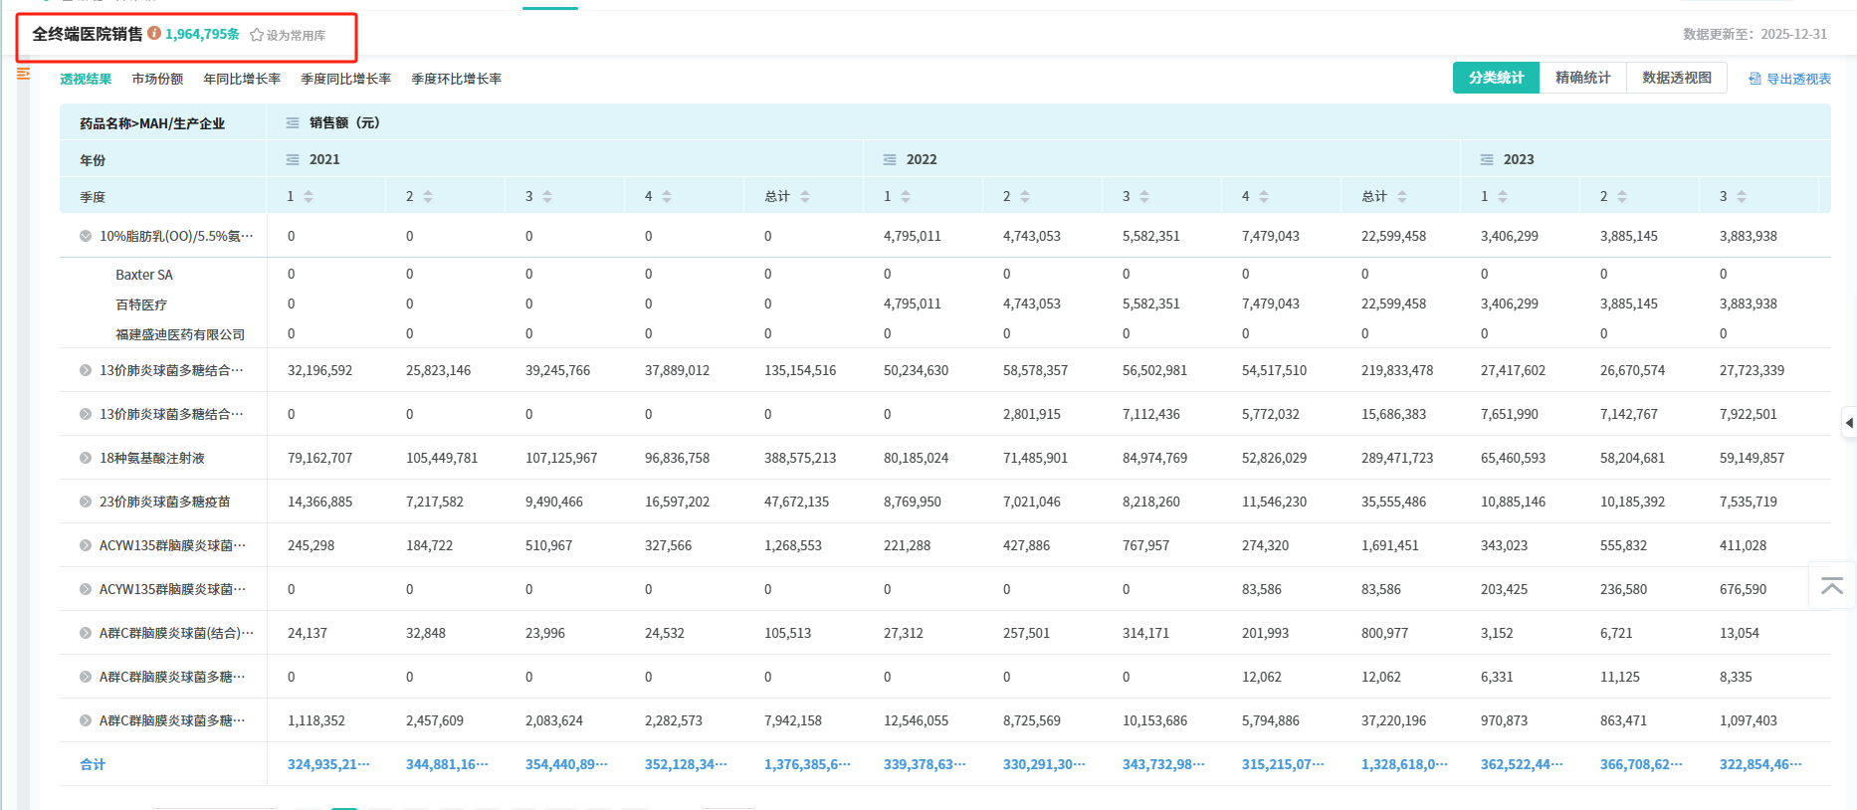
Task: Click the cell value 289,471,723
Action: click(x=1397, y=458)
